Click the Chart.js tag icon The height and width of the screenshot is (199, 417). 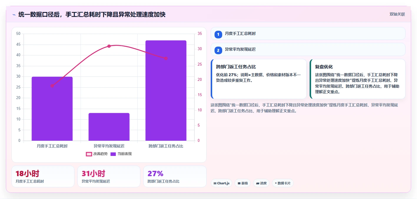215,183
